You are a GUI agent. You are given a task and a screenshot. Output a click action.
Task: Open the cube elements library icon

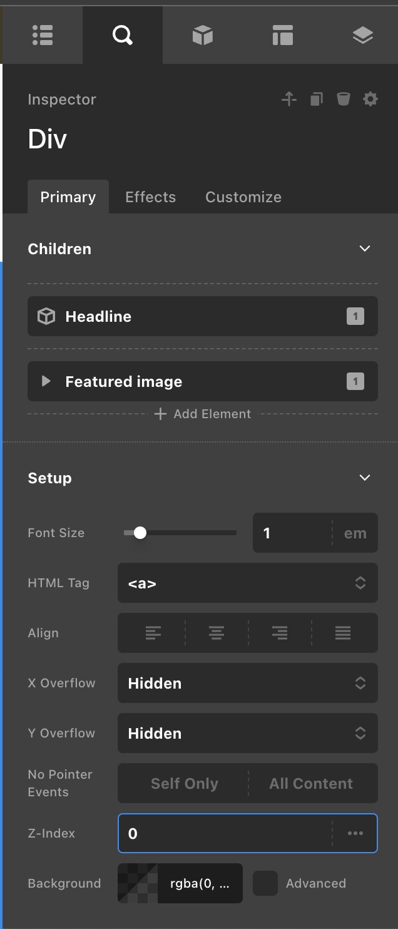point(202,36)
